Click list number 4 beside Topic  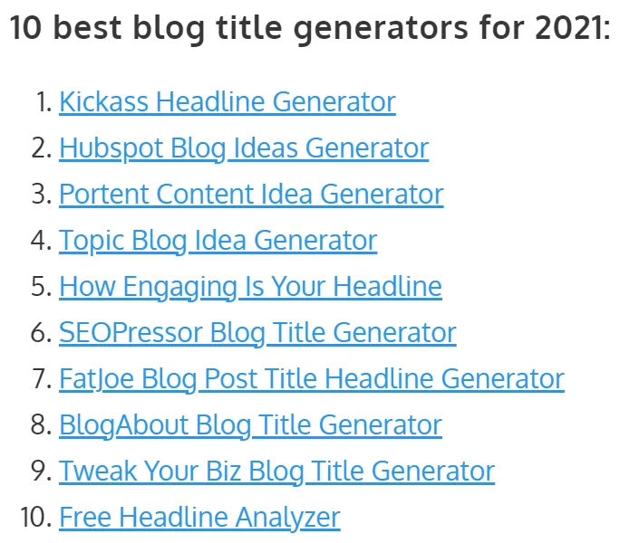[42, 240]
